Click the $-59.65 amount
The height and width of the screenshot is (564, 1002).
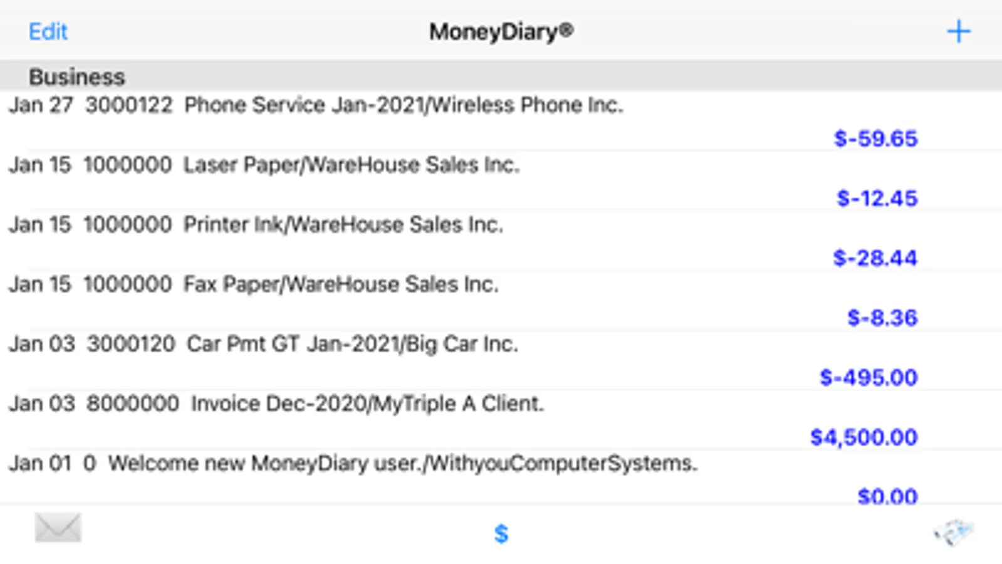click(x=875, y=138)
